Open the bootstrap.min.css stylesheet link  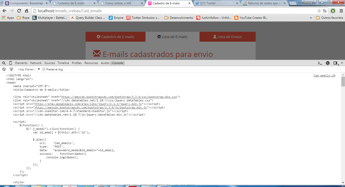tap(119, 97)
